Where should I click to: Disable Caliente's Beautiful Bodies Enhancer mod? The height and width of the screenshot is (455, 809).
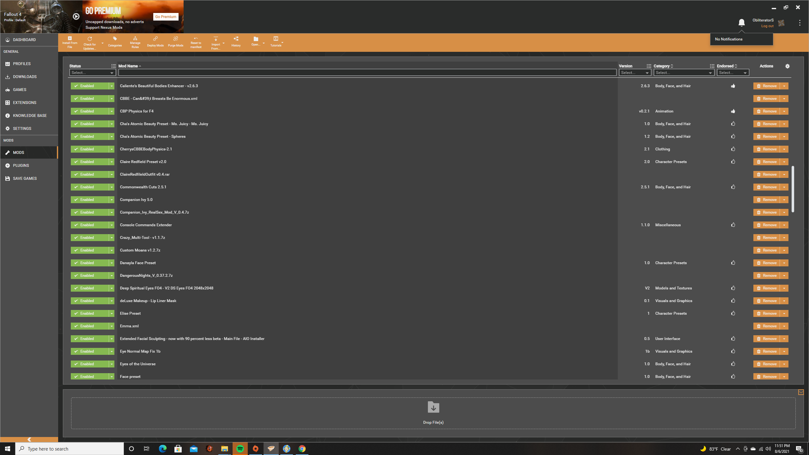tap(90, 86)
